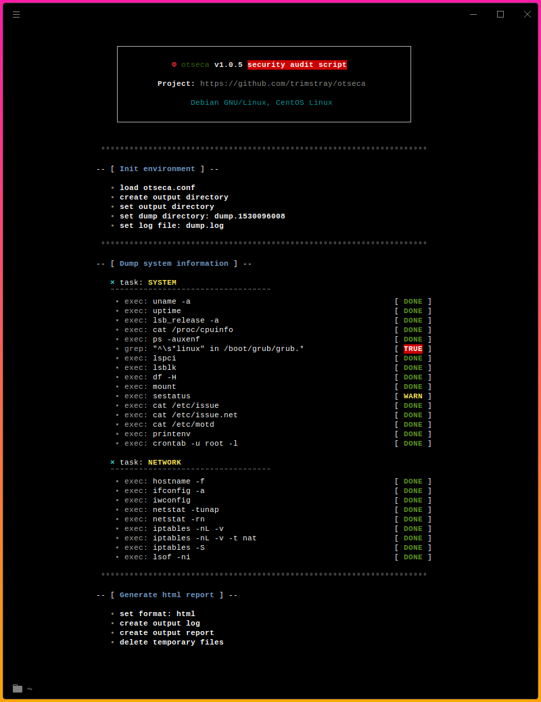Click the 'exec: sestatus' line

coord(157,396)
